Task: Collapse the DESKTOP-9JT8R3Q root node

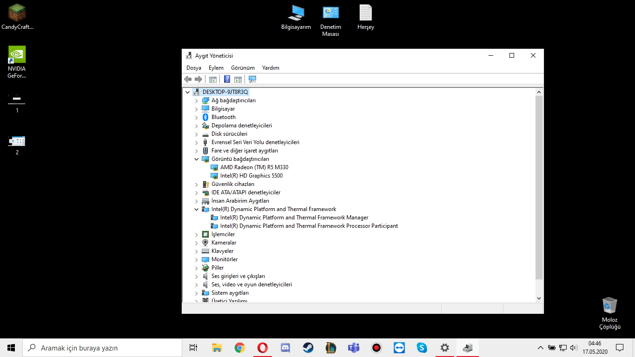Action: pyautogui.click(x=188, y=92)
